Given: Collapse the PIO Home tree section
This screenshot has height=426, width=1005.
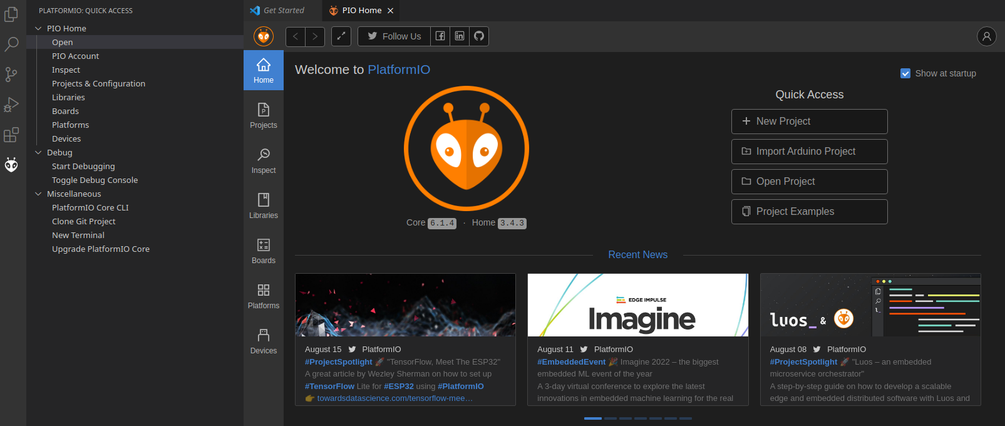Looking at the screenshot, I should (x=38, y=28).
